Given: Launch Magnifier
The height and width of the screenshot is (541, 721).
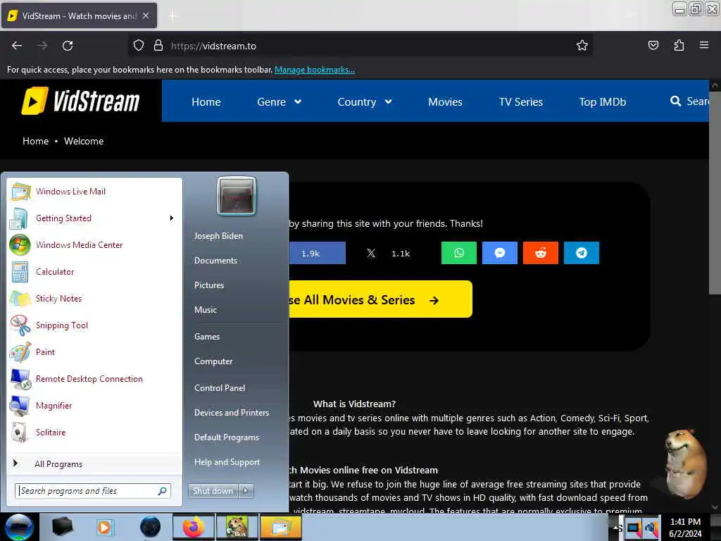Looking at the screenshot, I should (x=95, y=405).
